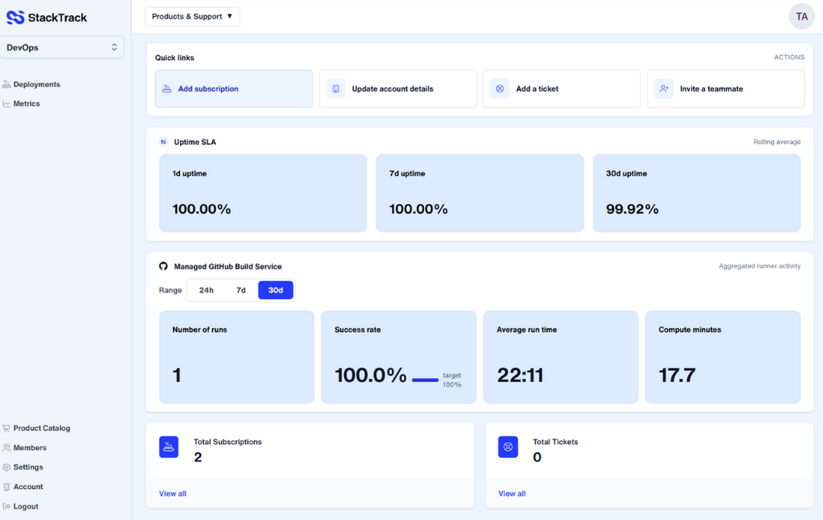The height and width of the screenshot is (520, 823).
Task: Click the Total Subscriptions card icon
Action: pyautogui.click(x=168, y=447)
